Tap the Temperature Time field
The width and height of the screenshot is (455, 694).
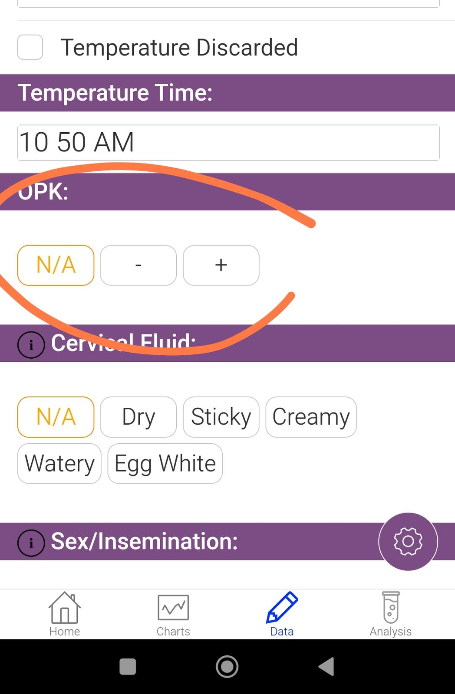click(228, 143)
